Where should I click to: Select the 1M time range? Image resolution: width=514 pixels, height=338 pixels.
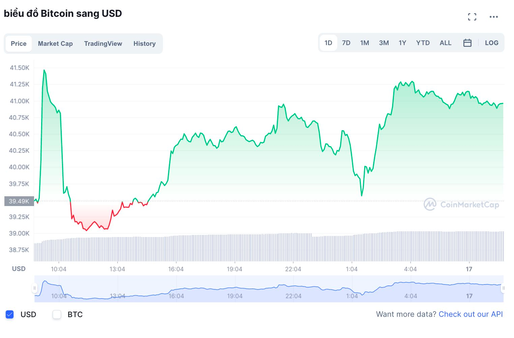[x=365, y=43]
